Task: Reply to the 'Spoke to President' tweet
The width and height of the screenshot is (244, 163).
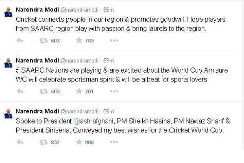Action: pos(20,142)
